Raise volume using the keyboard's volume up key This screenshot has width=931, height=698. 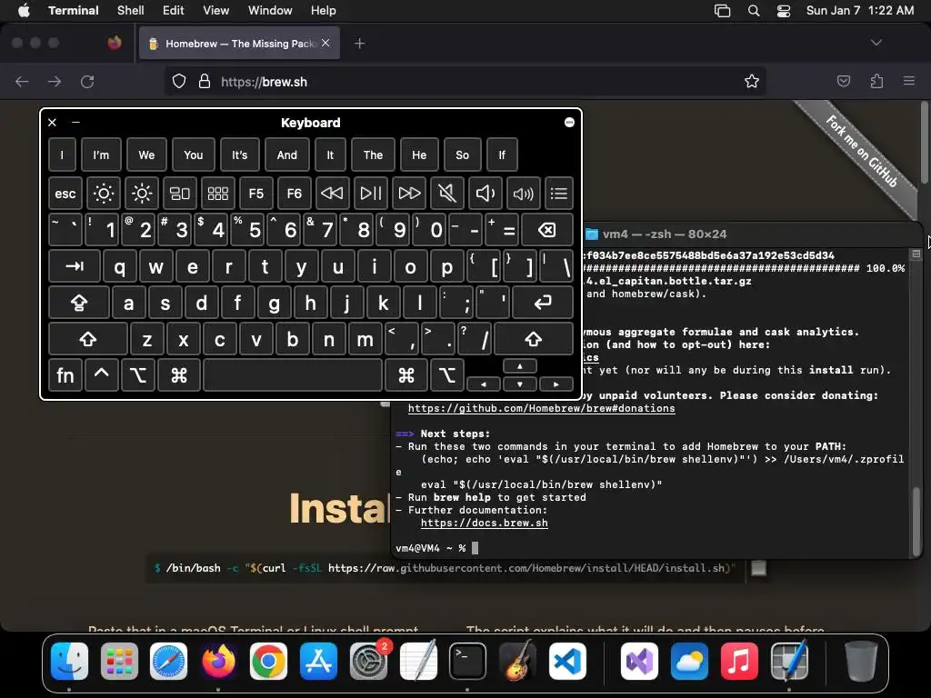(523, 194)
